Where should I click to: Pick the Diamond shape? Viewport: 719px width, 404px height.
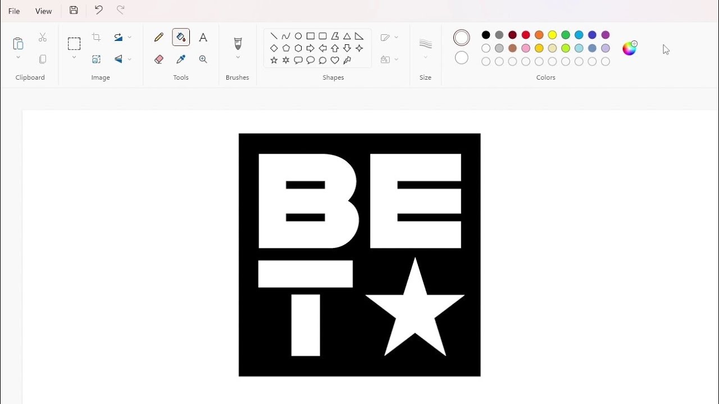(x=274, y=48)
